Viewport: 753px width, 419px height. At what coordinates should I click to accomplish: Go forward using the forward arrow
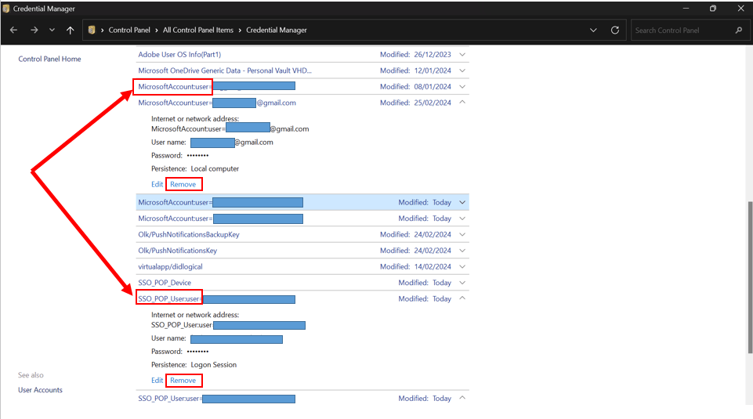tap(34, 31)
